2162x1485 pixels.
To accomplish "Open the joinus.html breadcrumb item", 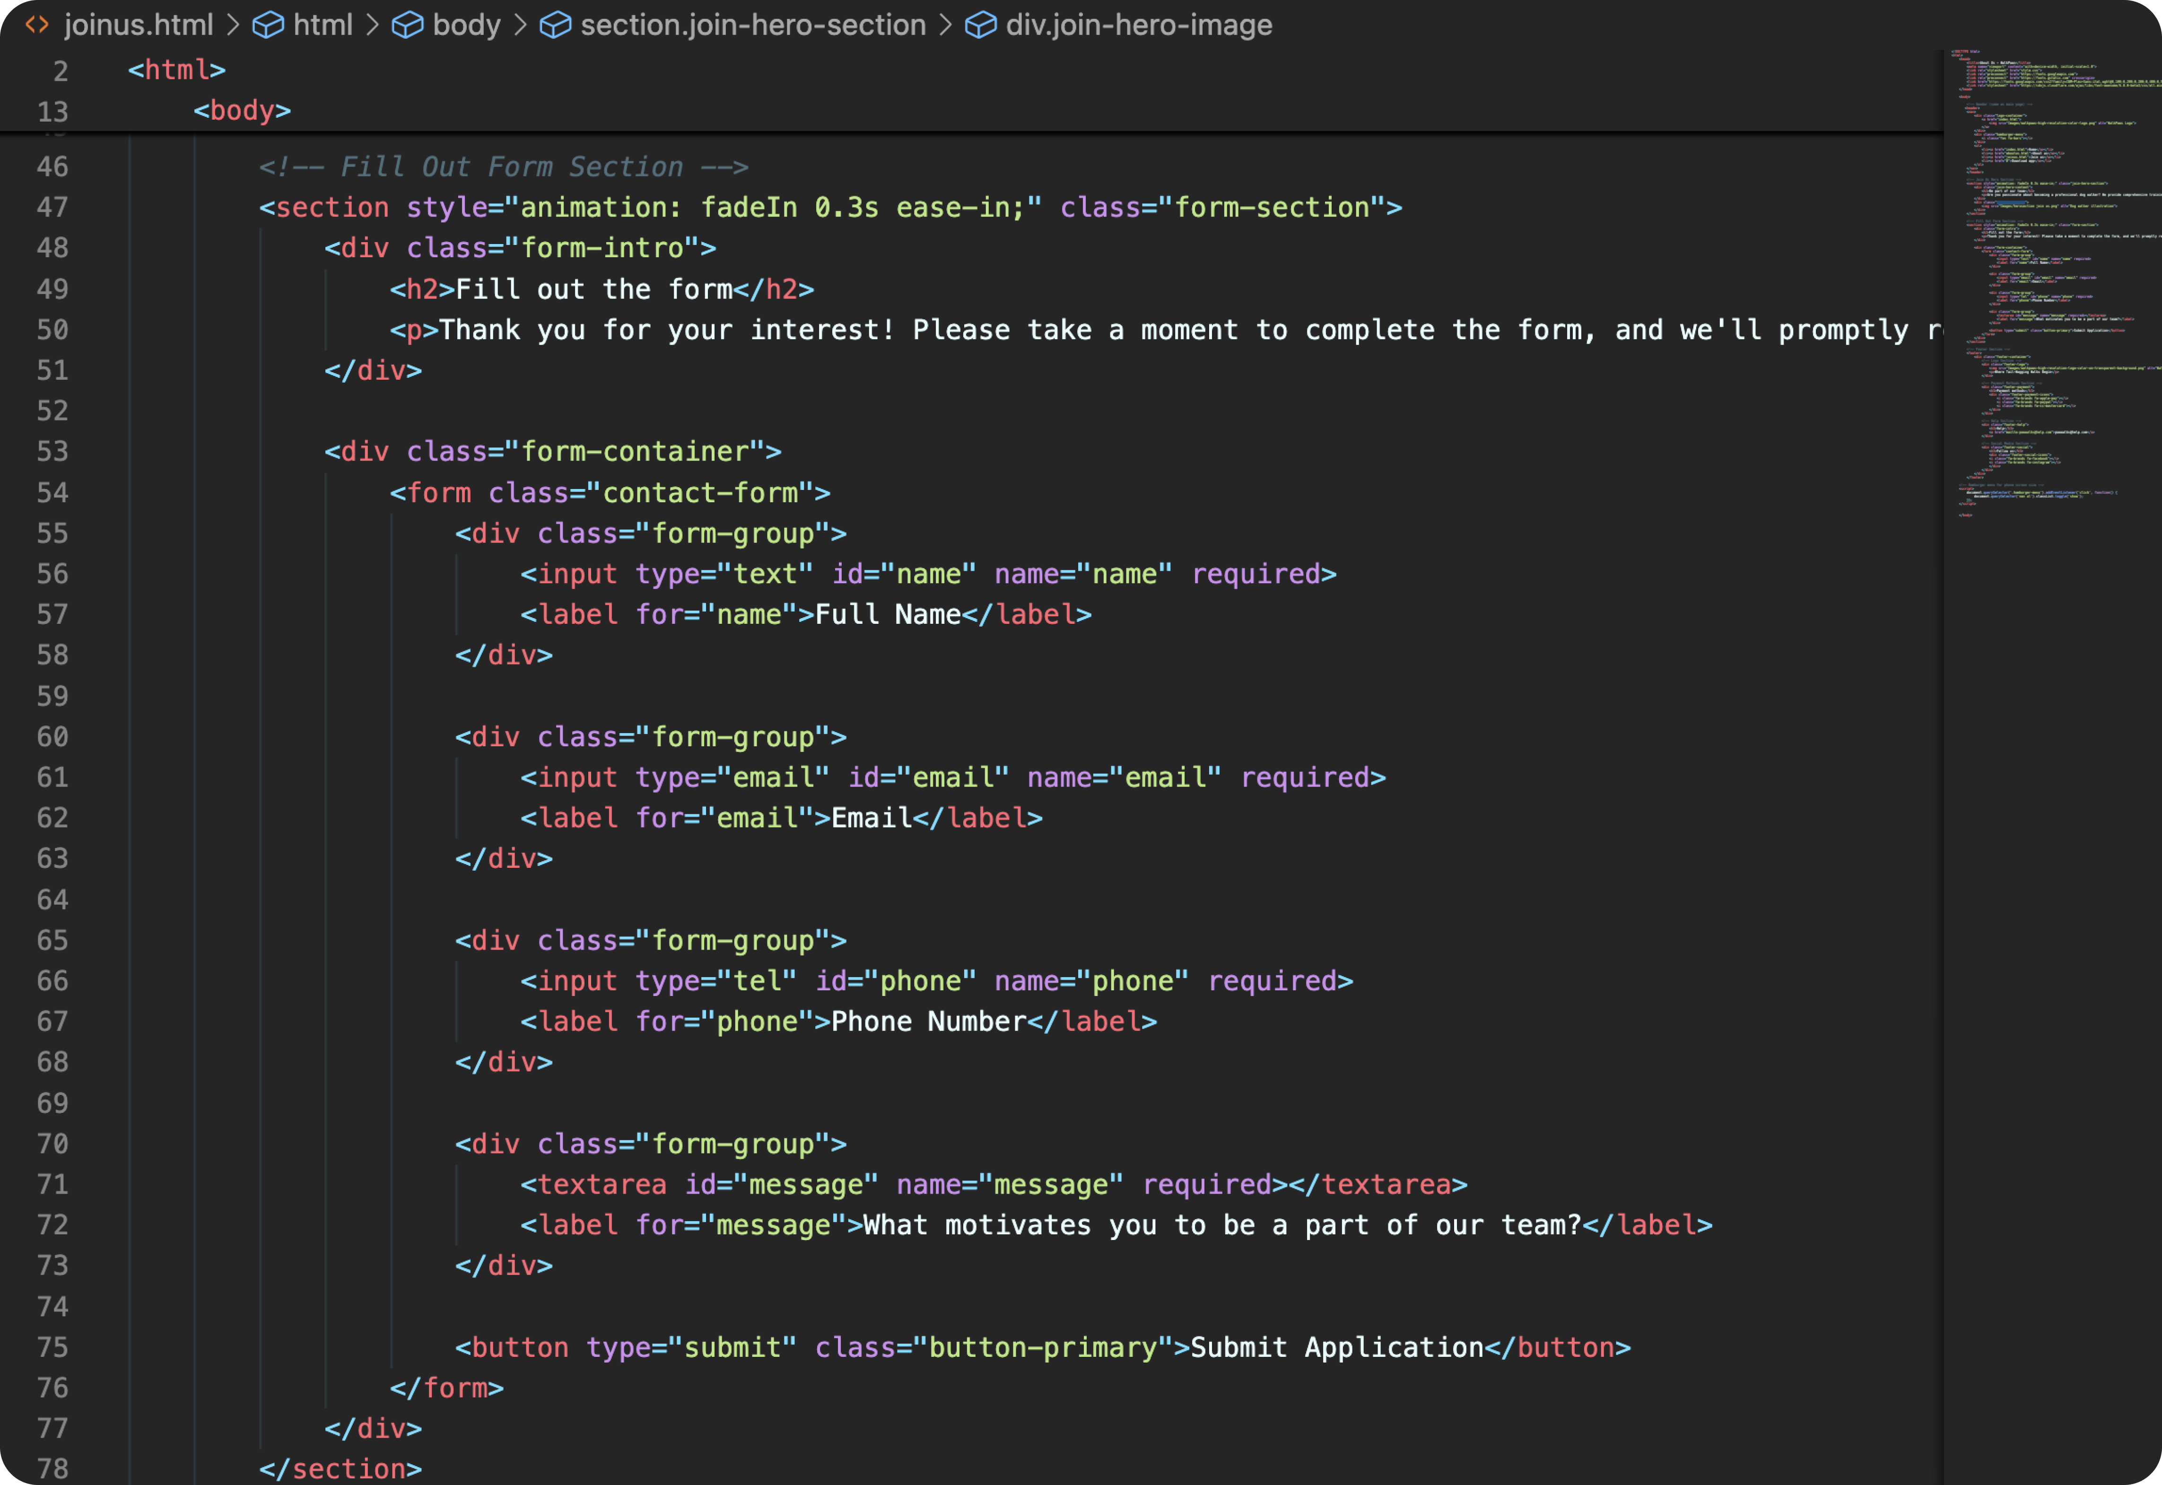I will click(139, 25).
